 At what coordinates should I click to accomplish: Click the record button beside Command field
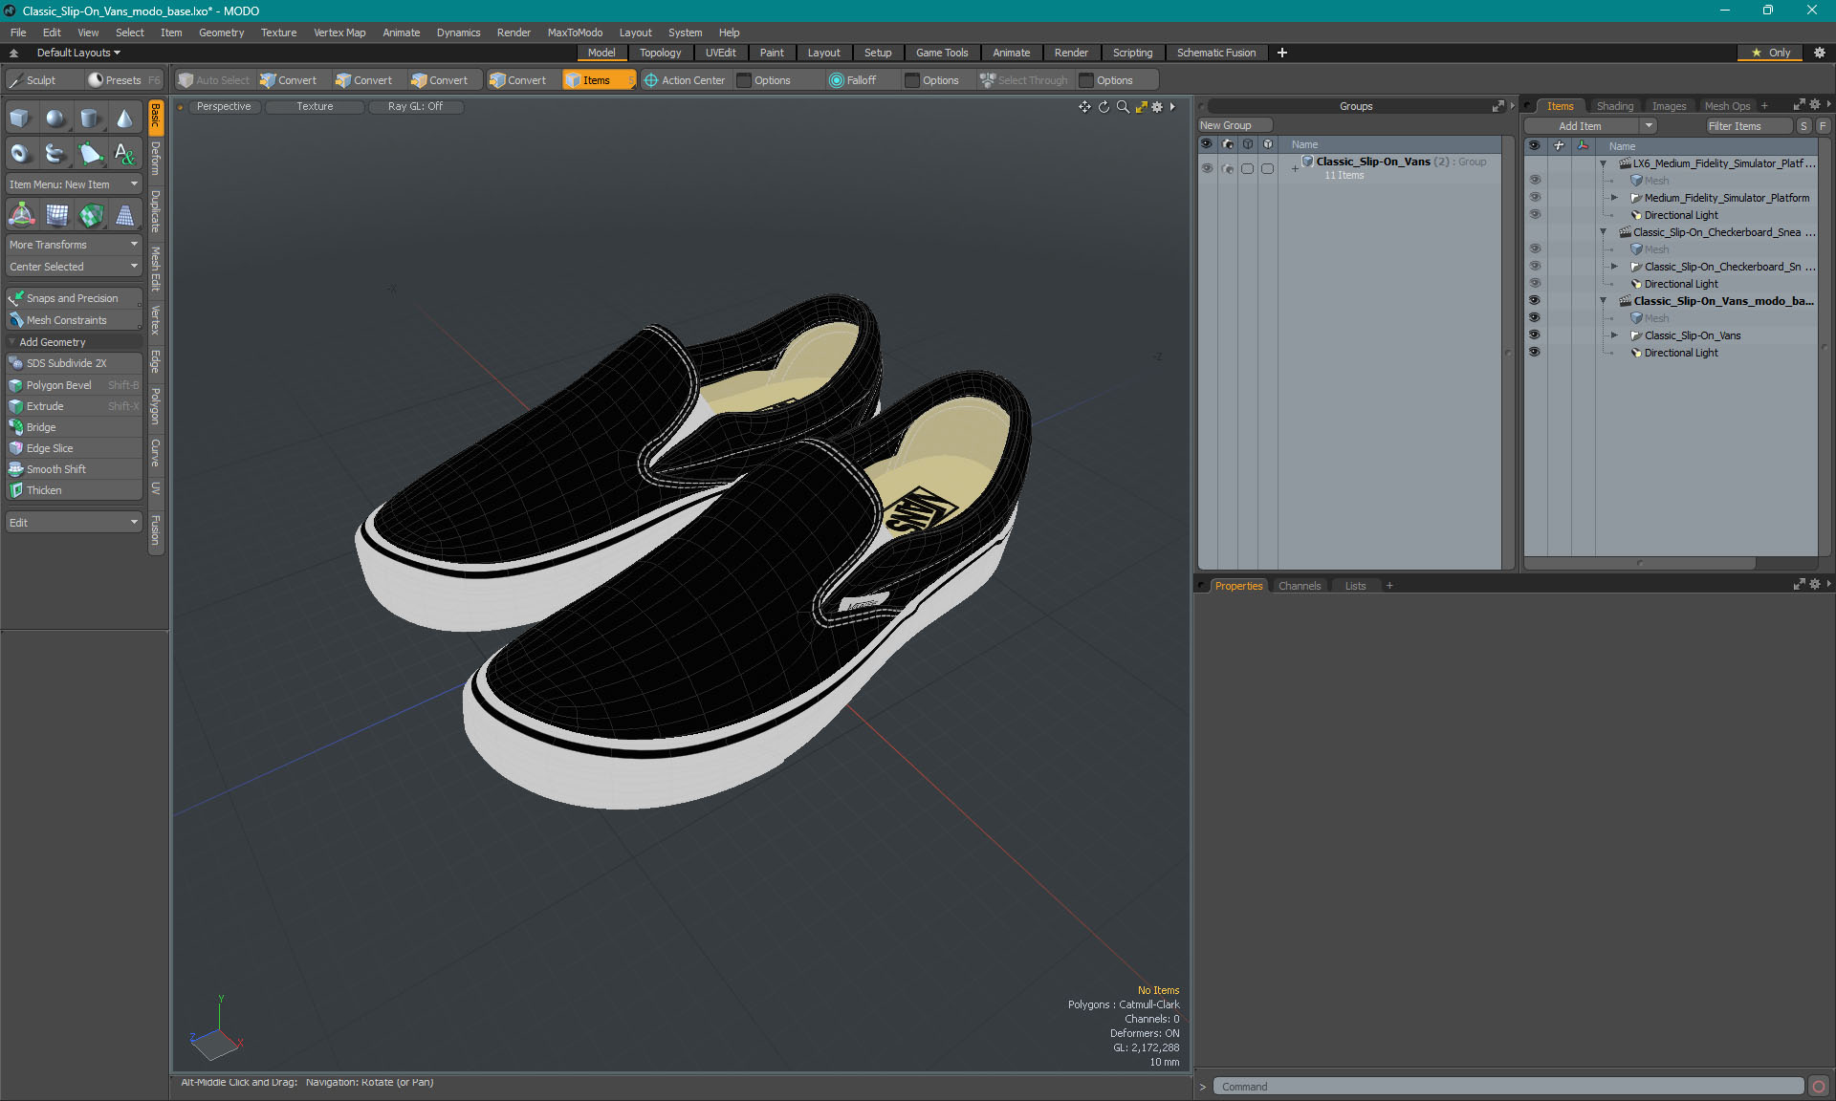coord(1818,1087)
